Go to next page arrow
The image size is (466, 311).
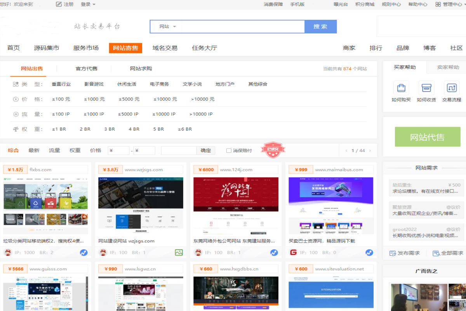pyautogui.click(x=370, y=151)
